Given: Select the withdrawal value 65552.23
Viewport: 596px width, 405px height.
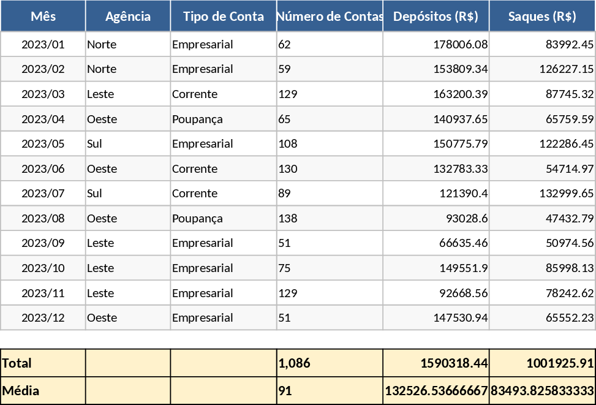Looking at the screenshot, I should coord(570,317).
